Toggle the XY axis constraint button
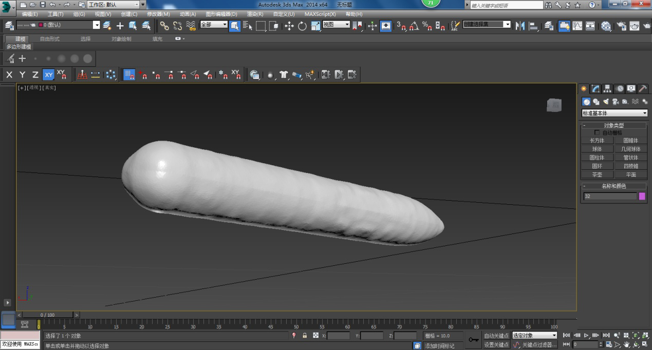 tap(48, 75)
